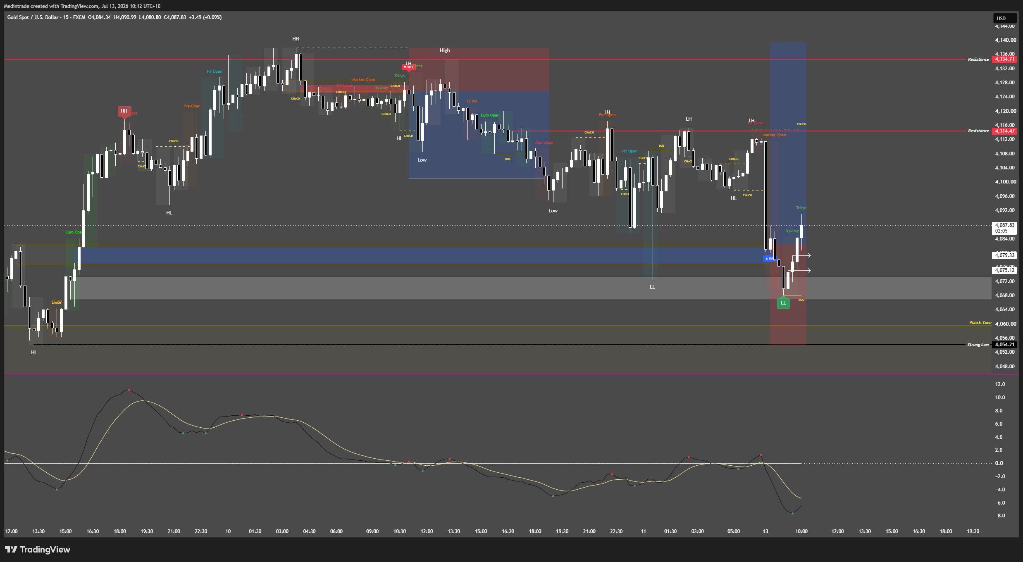This screenshot has width=1023, height=562.
Task: Click the 'High' swing label
Action: click(x=445, y=50)
